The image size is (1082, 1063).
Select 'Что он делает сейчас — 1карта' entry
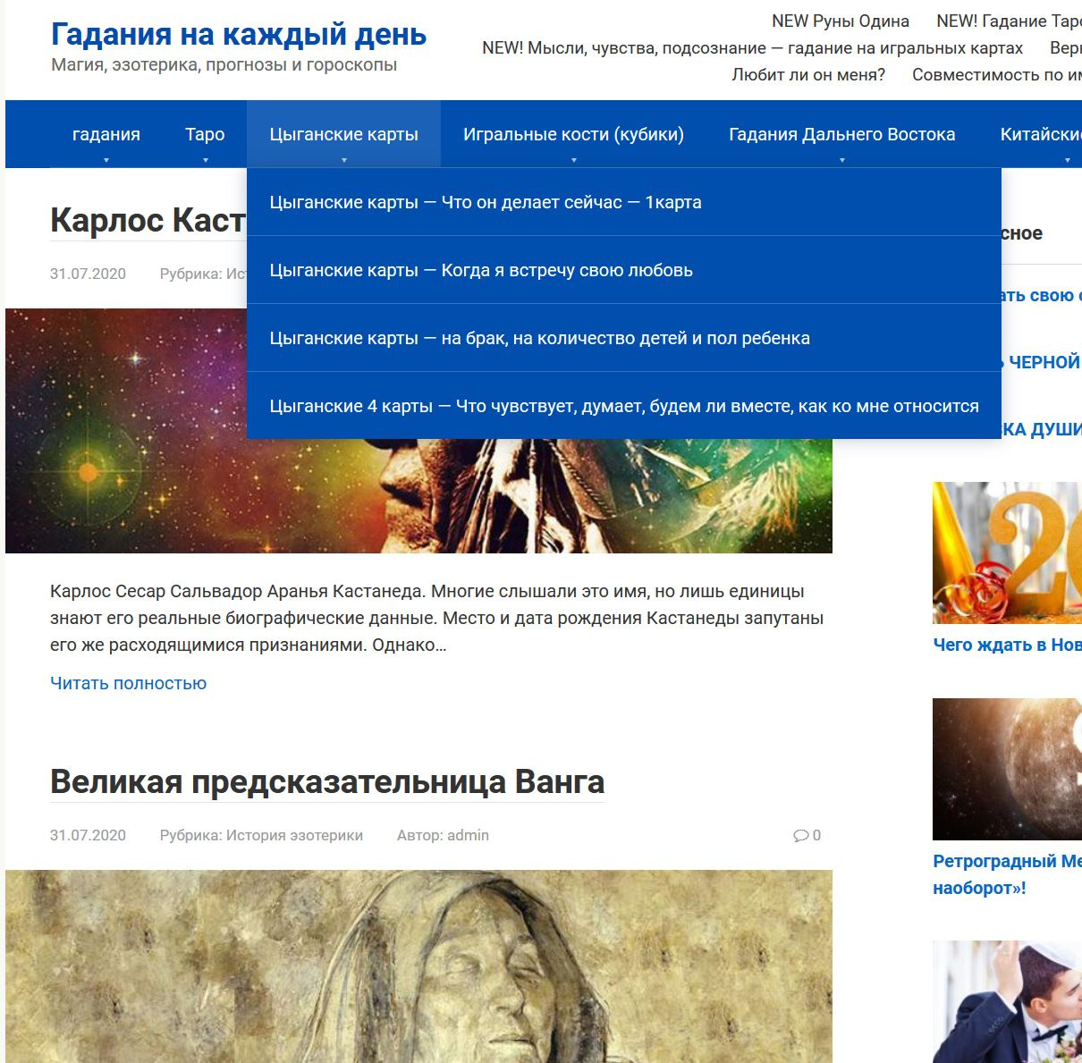pyautogui.click(x=623, y=202)
